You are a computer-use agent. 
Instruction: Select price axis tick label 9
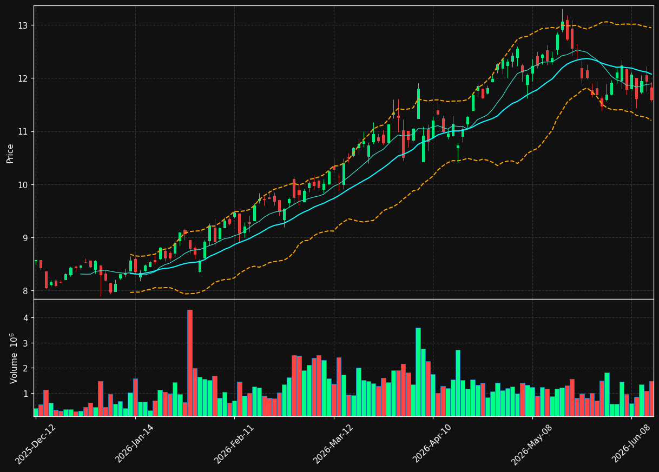[27, 238]
